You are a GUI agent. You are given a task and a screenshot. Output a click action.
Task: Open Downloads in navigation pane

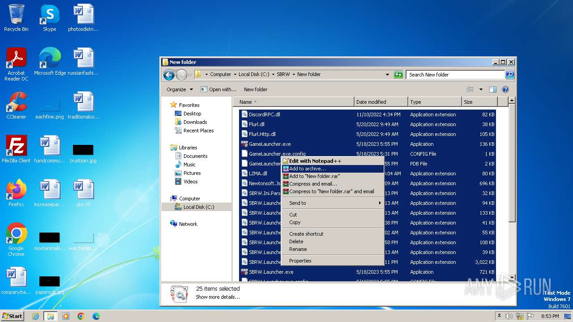[x=195, y=122]
